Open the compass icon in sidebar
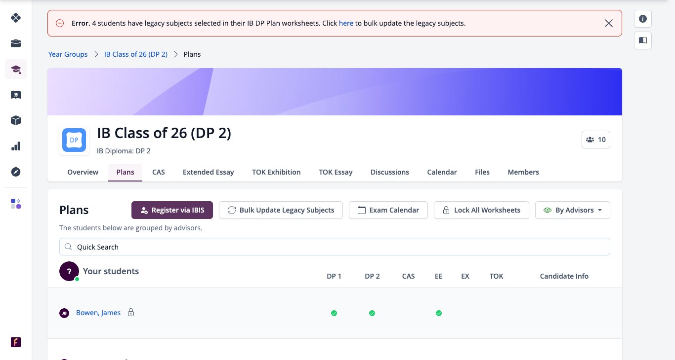This screenshot has width=675, height=360. click(x=16, y=172)
